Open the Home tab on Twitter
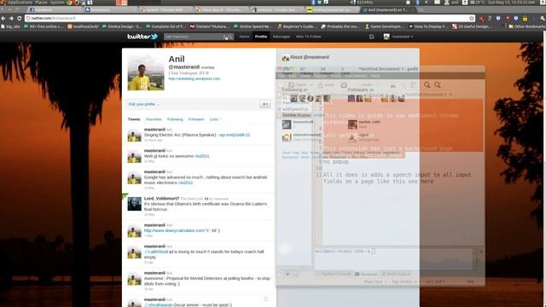This screenshot has width=546, height=307. click(244, 37)
